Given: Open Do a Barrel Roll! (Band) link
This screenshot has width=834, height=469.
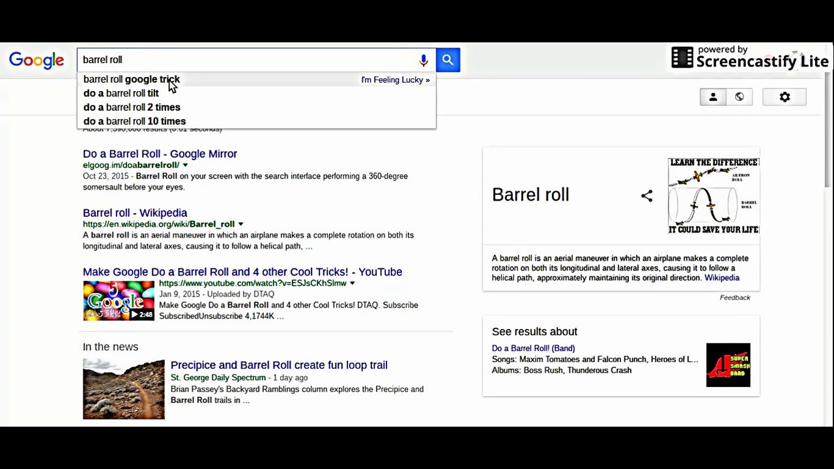Looking at the screenshot, I should point(533,348).
